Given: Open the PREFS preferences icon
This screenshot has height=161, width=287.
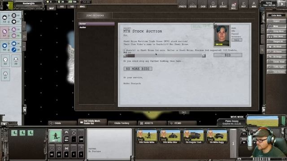Looking at the screenshot, I should 183,4.
